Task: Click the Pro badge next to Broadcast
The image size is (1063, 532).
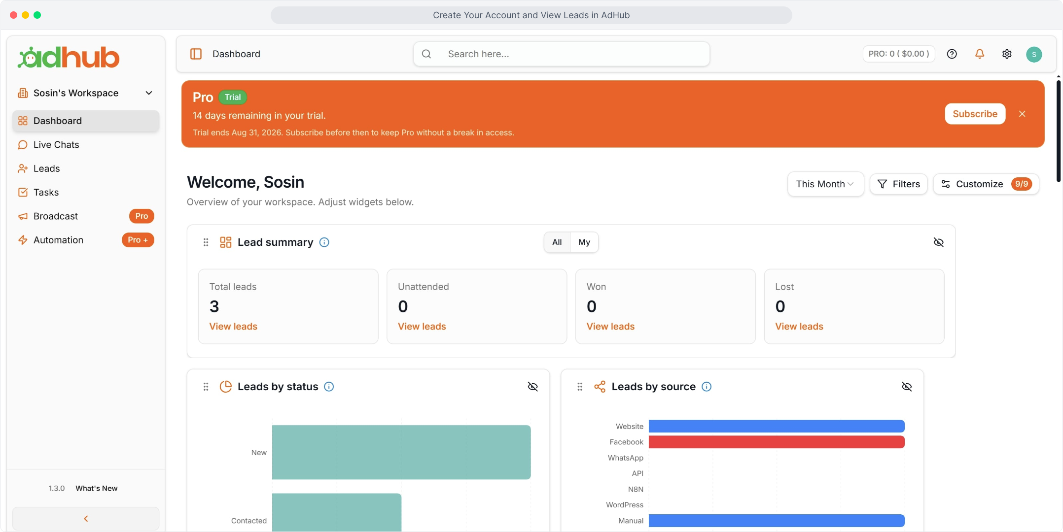Action: click(142, 216)
